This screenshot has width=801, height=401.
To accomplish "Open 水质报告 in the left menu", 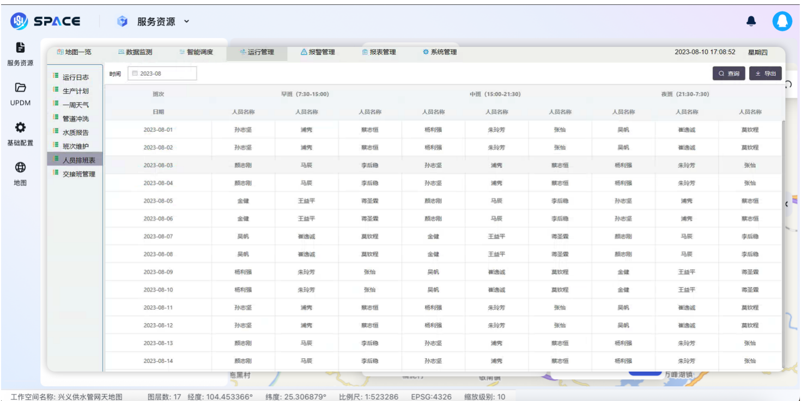I will click(x=75, y=132).
